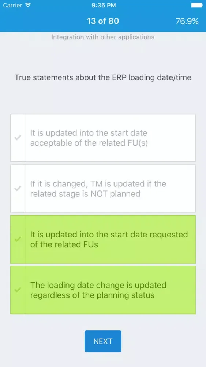
Task: Untick checkmark beside 'start date requested' answer
Action: pyautogui.click(x=18, y=239)
